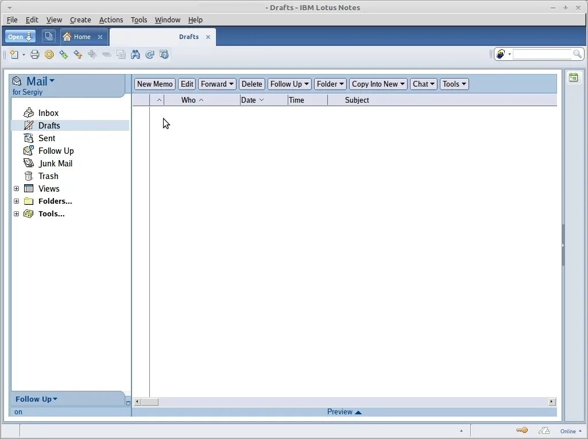
Task: Click the Refresh toolbar icon
Action: 150,55
